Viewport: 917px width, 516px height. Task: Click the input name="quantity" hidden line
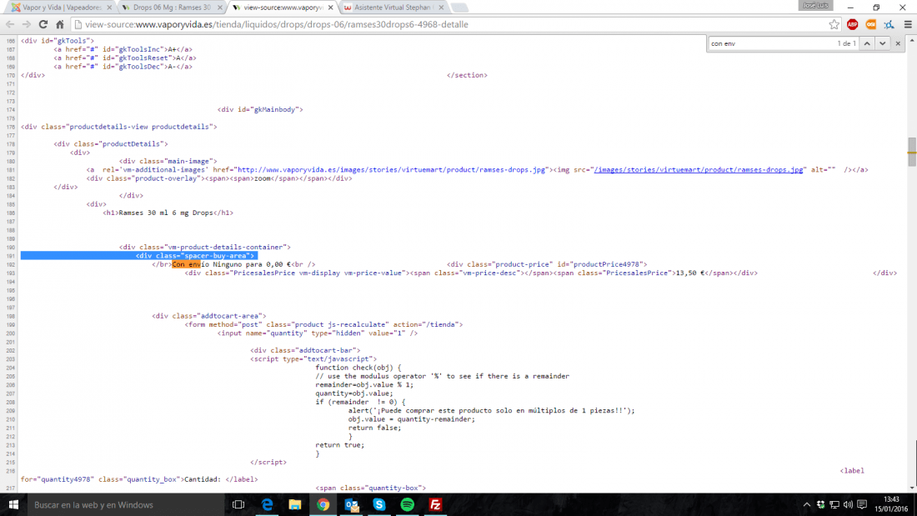318,333
